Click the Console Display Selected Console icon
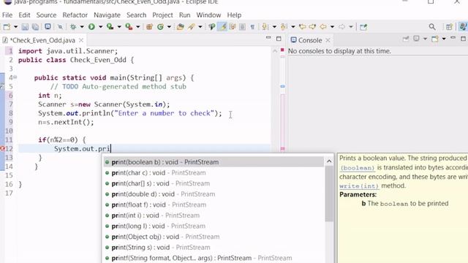Viewport: 468px width, 263px height. [417, 39]
